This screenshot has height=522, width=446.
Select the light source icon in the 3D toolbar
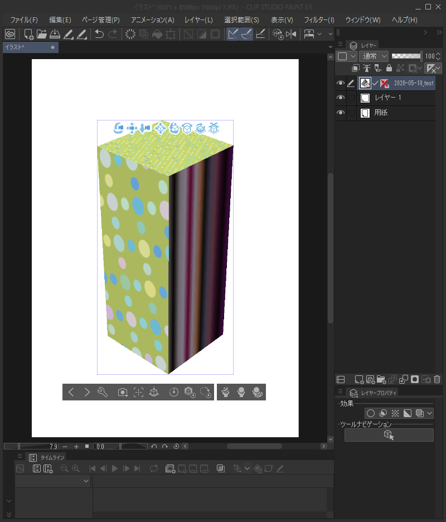coord(241,391)
